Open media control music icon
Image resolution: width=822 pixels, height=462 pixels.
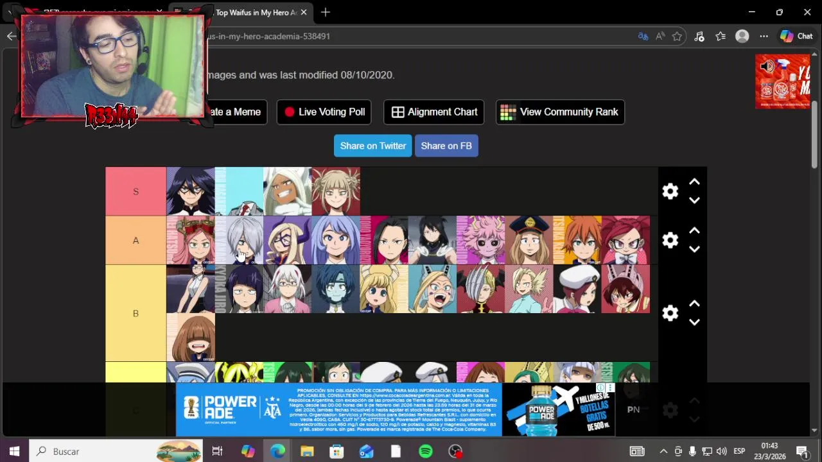pyautogui.click(x=699, y=37)
